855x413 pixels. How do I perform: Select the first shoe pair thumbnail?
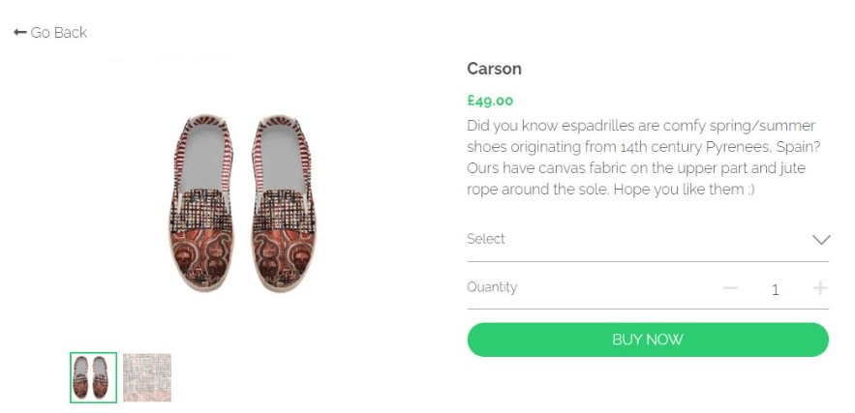point(93,377)
